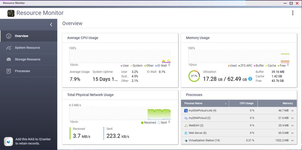Click the System Resource chart icon
Screen dimensions: 302x150
point(9,48)
